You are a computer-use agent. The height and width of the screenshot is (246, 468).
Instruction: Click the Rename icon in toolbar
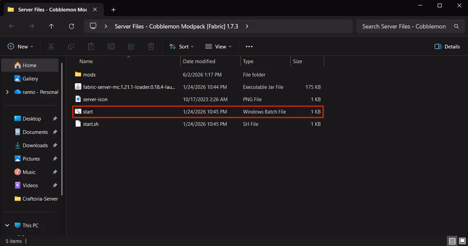click(x=111, y=46)
